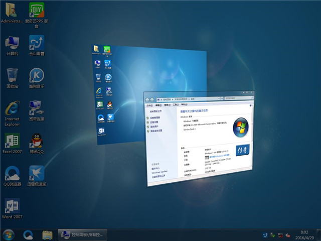Viewport: 321px width, 241px height.
Task: Launch Word 2007 from the desktop
Action: tap(13, 206)
